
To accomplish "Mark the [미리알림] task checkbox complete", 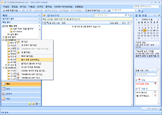I will pyautogui.click(x=153, y=84).
